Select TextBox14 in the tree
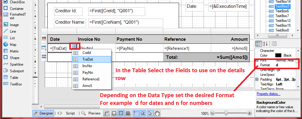This screenshot has width=302, height=119. point(283,1)
